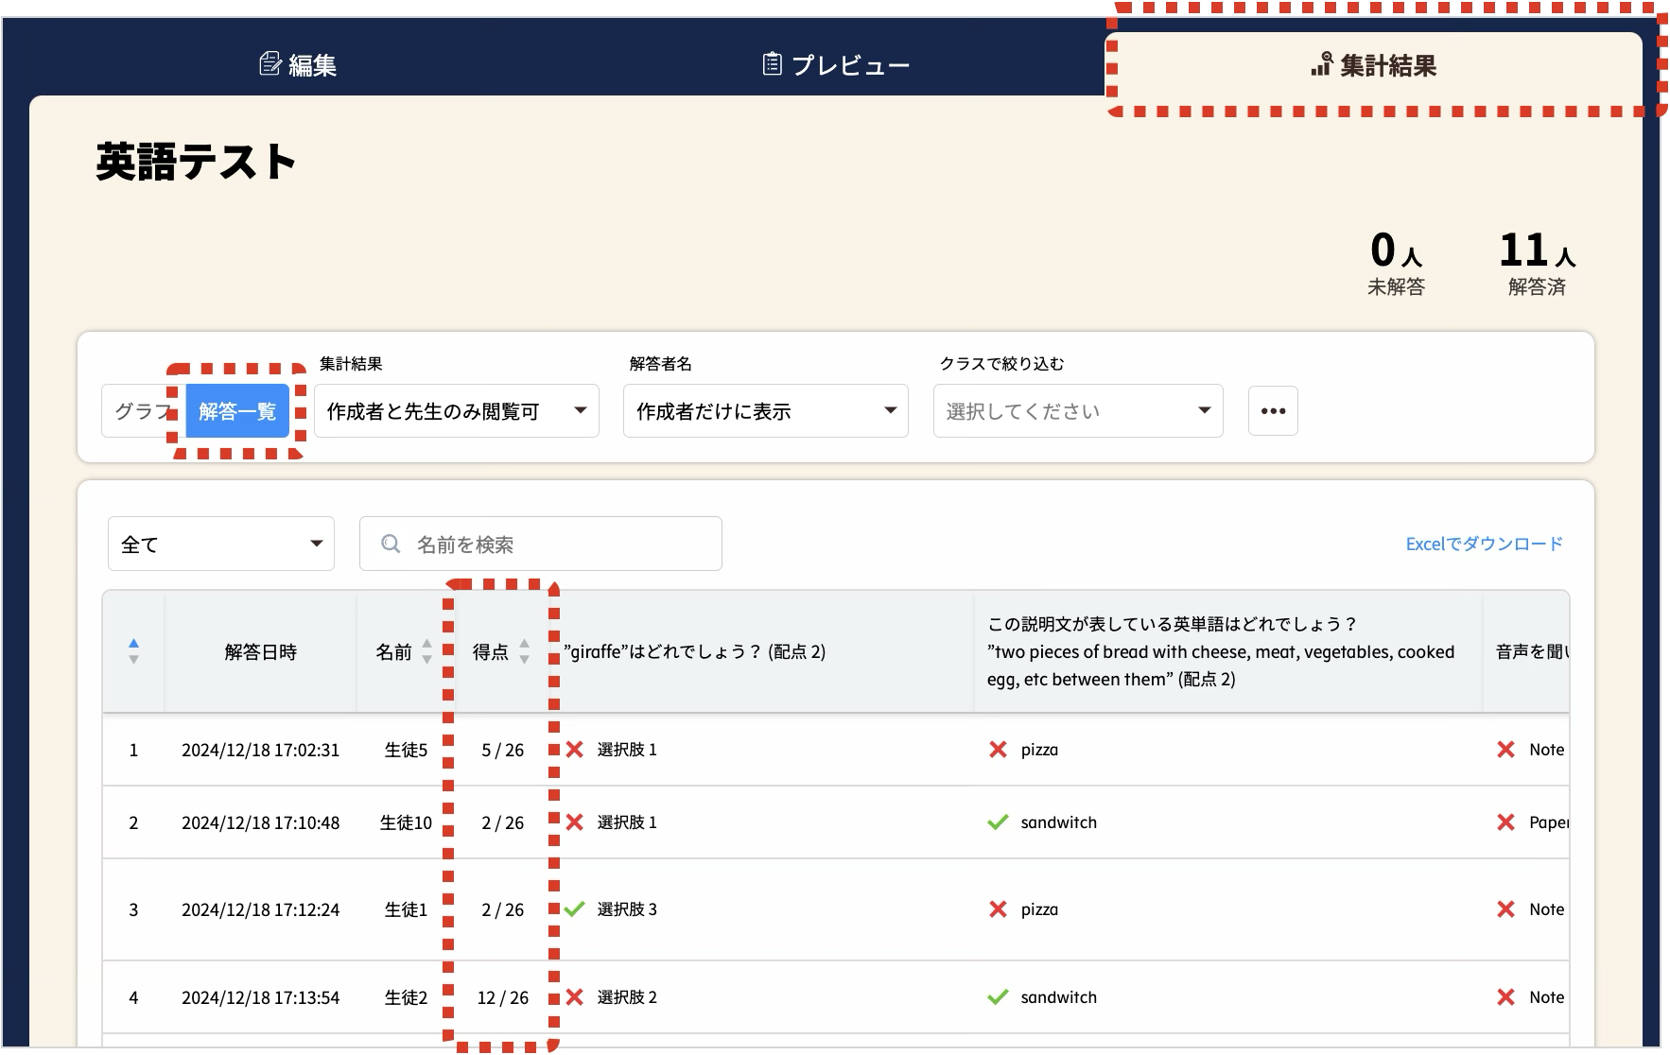Select the 集計結果 tab

[1374, 65]
